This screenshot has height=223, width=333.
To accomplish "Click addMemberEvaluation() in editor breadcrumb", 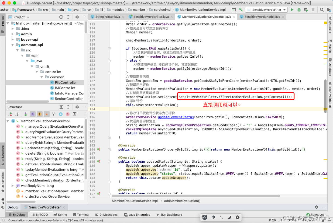I will pyautogui.click(x=182, y=201).
